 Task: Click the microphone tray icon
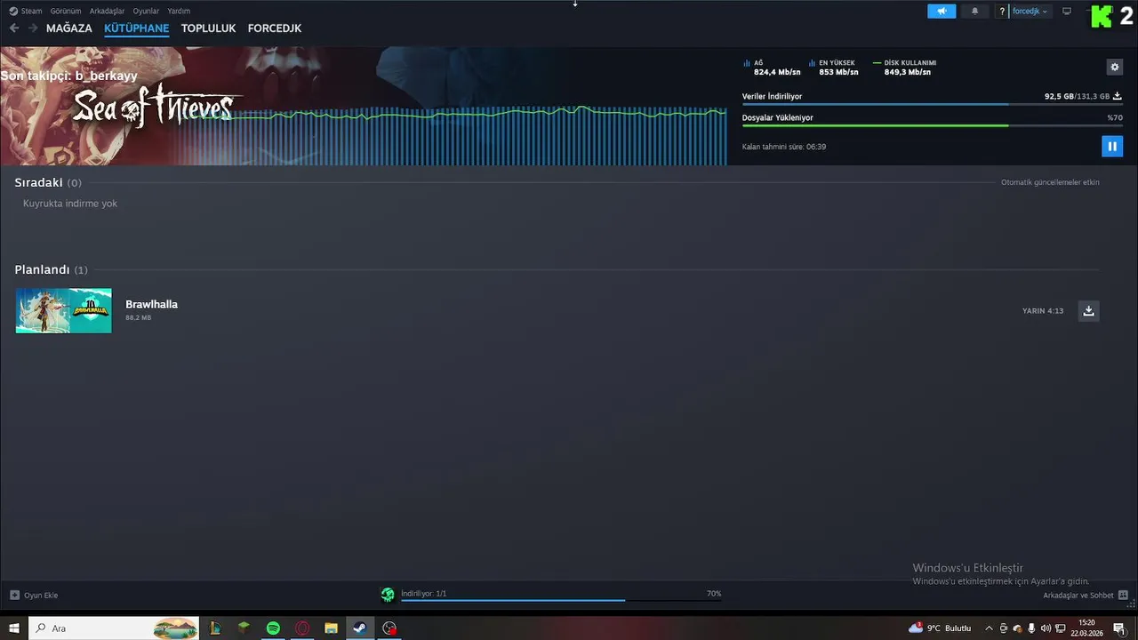pyautogui.click(x=1031, y=628)
